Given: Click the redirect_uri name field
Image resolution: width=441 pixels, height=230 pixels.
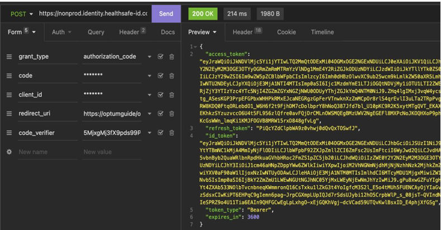Looking at the screenshot, I should coord(48,114).
